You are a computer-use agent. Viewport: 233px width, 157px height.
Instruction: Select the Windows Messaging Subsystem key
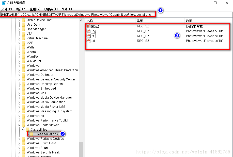tap(49, 111)
